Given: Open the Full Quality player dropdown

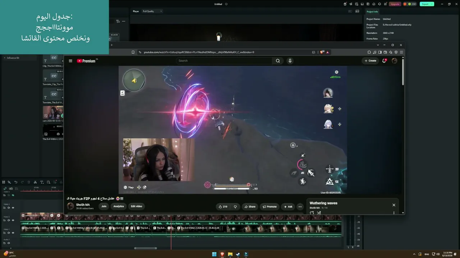Looking at the screenshot, I should click(152, 11).
